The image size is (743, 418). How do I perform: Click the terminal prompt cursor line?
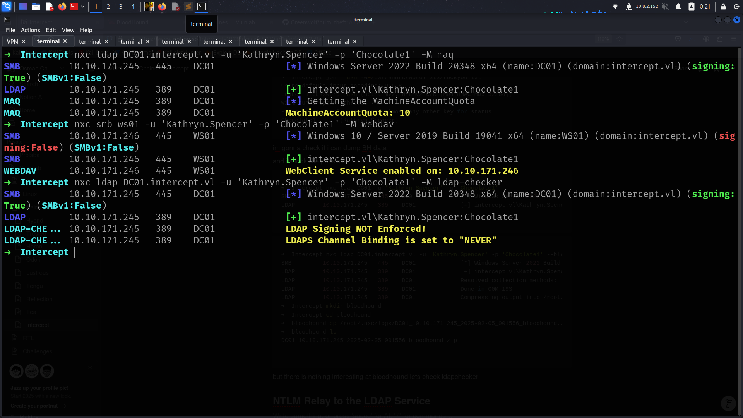pos(39,252)
